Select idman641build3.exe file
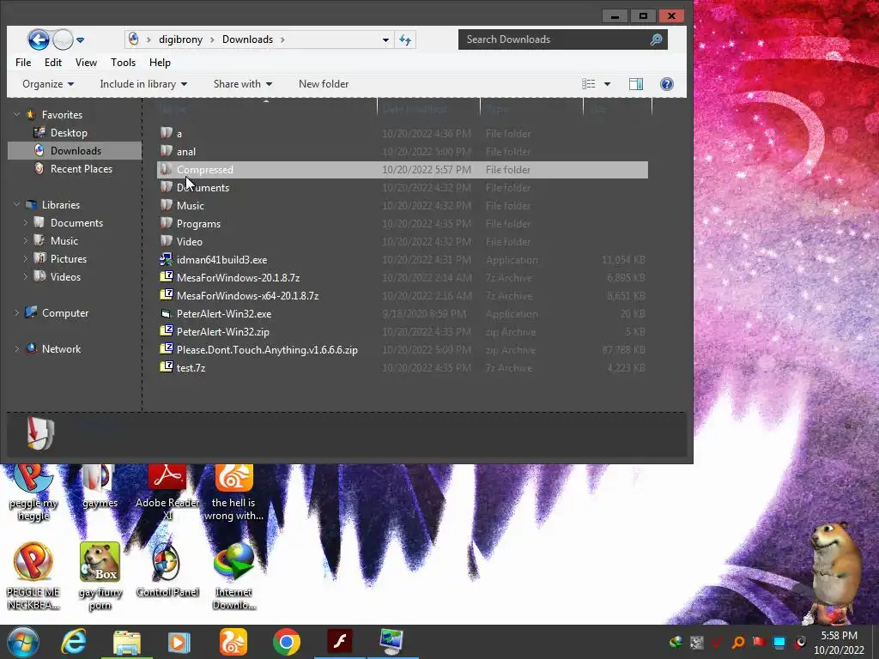879x659 pixels. (x=221, y=260)
